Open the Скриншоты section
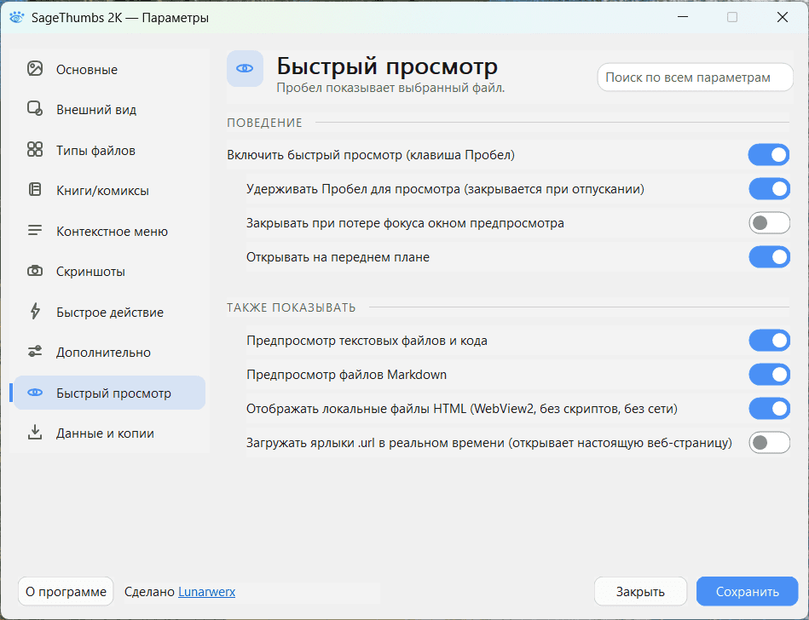The image size is (809, 620). click(109, 271)
